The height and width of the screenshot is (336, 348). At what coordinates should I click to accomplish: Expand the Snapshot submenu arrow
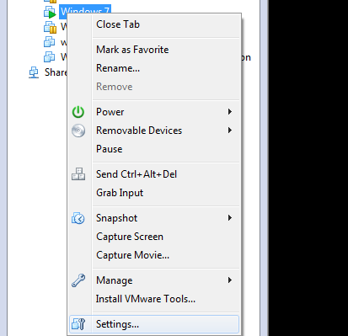coord(230,218)
